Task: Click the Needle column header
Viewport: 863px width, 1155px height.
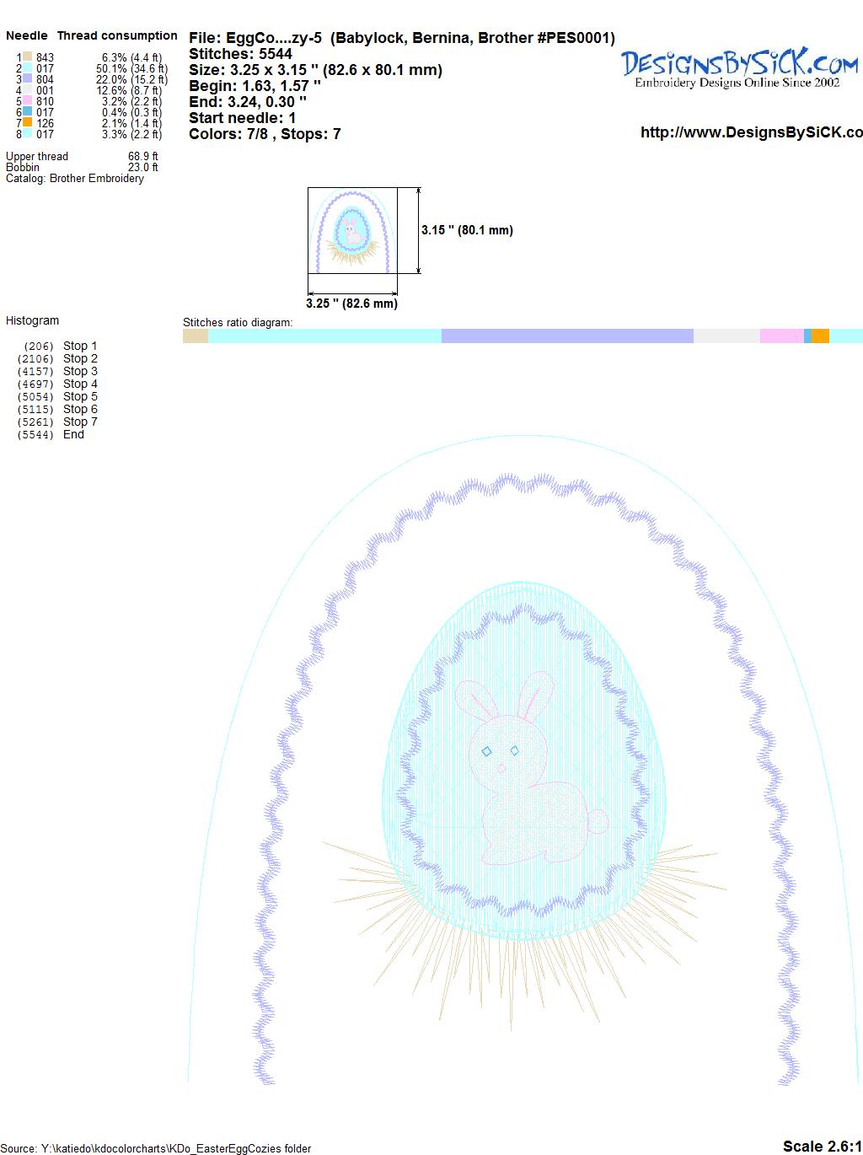Action: pyautogui.click(x=27, y=35)
